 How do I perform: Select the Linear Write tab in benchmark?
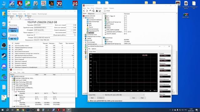pyautogui.click(x=92, y=52)
